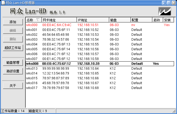177x114 pixels.
Task: Select workstation wks000 row
Action: [x=100, y=25]
